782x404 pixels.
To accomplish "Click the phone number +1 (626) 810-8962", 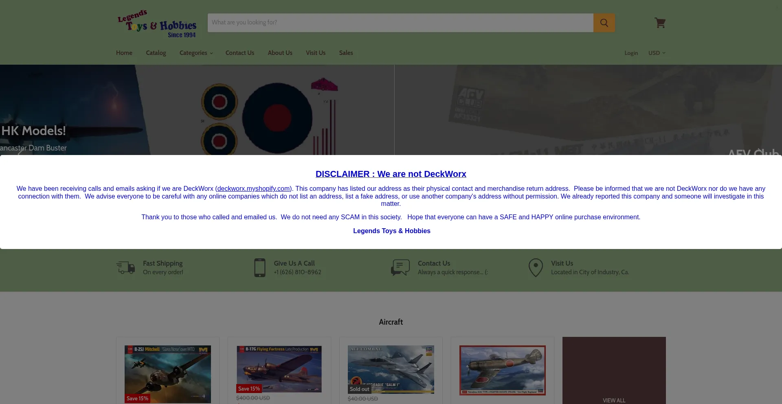I will pos(298,272).
